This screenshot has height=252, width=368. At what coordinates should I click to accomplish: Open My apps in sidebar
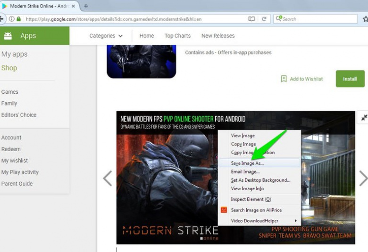pos(14,54)
